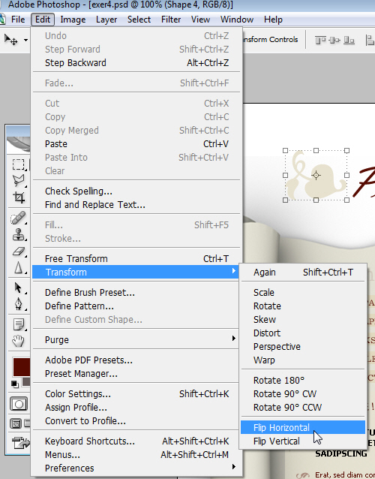This screenshot has height=479, width=375.
Task: Close the open Edit menu
Action: click(x=43, y=20)
